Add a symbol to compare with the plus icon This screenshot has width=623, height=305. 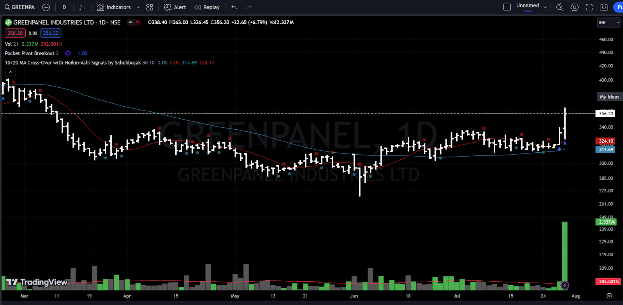[x=46, y=7]
